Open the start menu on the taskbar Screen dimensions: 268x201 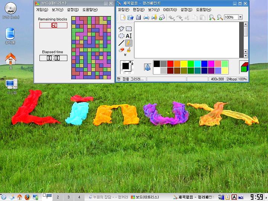pyautogui.click(x=3, y=197)
